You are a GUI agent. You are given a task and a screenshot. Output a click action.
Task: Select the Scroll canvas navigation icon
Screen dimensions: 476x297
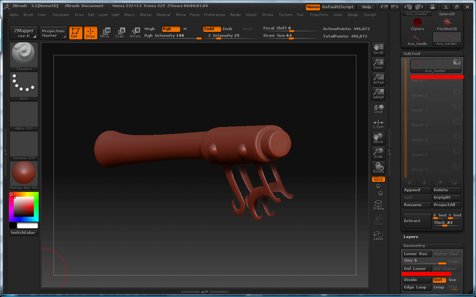coord(378,49)
